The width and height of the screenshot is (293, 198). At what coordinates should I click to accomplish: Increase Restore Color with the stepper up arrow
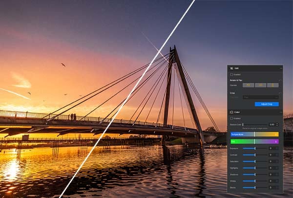tap(277, 123)
